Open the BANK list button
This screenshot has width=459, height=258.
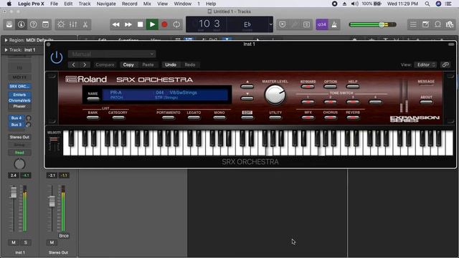tap(93, 118)
